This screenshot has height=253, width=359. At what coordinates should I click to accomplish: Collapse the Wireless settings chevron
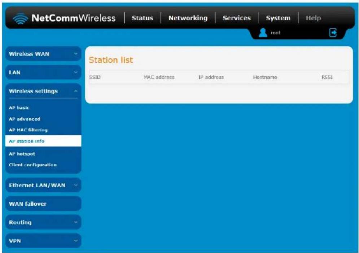[x=75, y=91]
